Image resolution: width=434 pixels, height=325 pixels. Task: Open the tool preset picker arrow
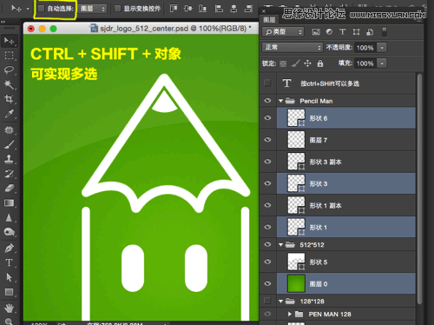point(28,9)
